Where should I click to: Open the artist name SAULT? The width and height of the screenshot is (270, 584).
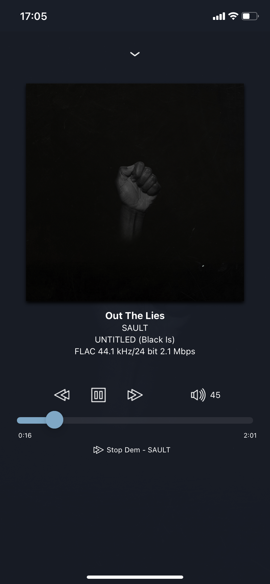click(x=135, y=328)
